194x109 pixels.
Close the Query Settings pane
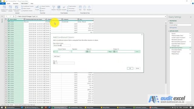(x=191, y=17)
